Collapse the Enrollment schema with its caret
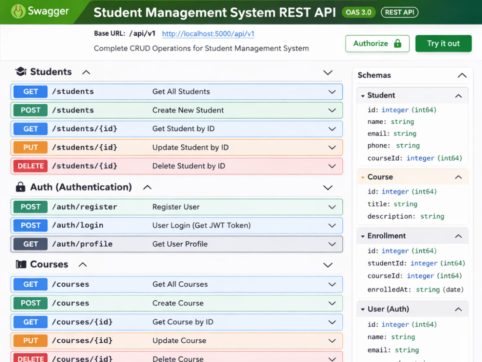Screen dimensions: 482x362 click(458, 236)
